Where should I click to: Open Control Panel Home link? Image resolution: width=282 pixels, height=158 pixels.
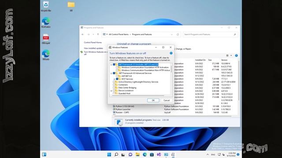[x=93, y=43]
